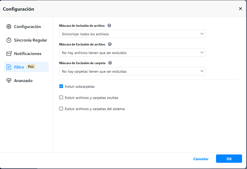The image size is (247, 169).
Task: Click the Filtro document icon
Action: point(9,67)
